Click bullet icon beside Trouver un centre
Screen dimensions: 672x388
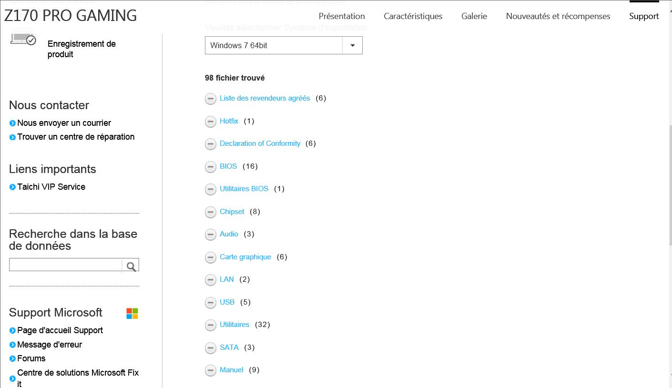12,137
